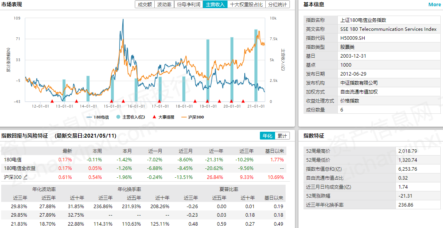Click the leftmost red event triangle on the timeline
Viewport: 443px width, 228px height.
pyautogui.click(x=52, y=101)
